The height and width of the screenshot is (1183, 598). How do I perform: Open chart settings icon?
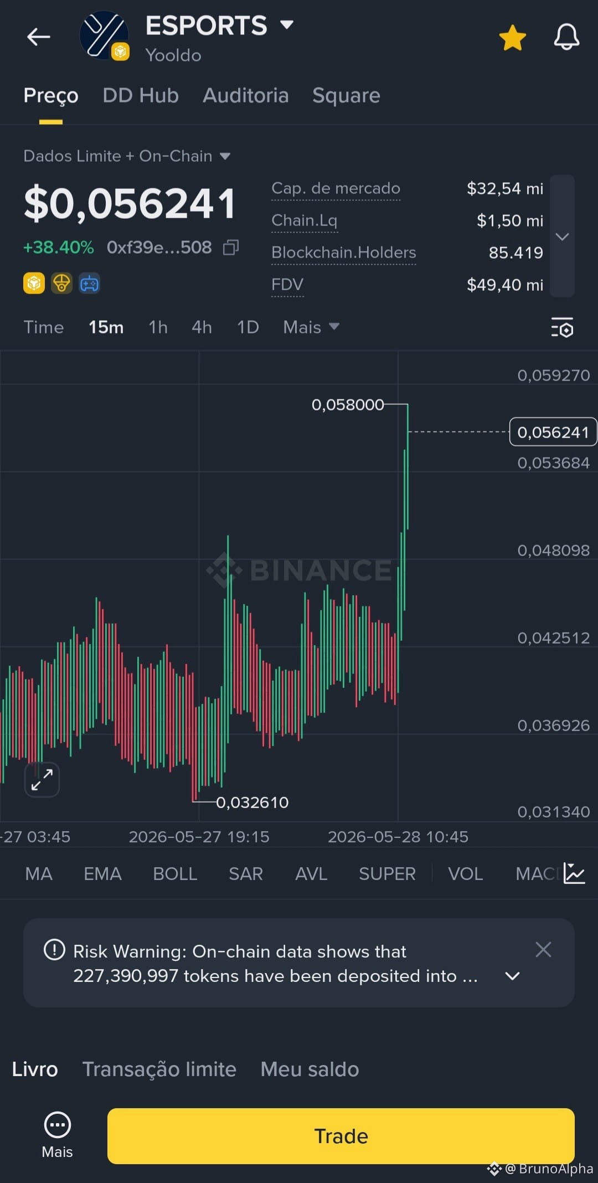tap(562, 327)
